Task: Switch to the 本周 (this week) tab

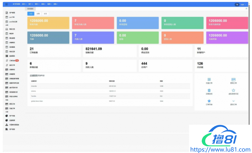Action: pos(38,14)
